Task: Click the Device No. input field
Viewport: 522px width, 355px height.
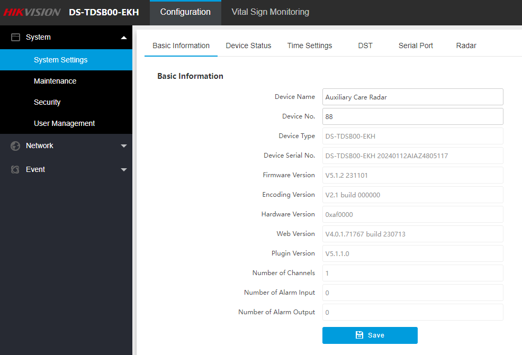Action: pos(412,116)
